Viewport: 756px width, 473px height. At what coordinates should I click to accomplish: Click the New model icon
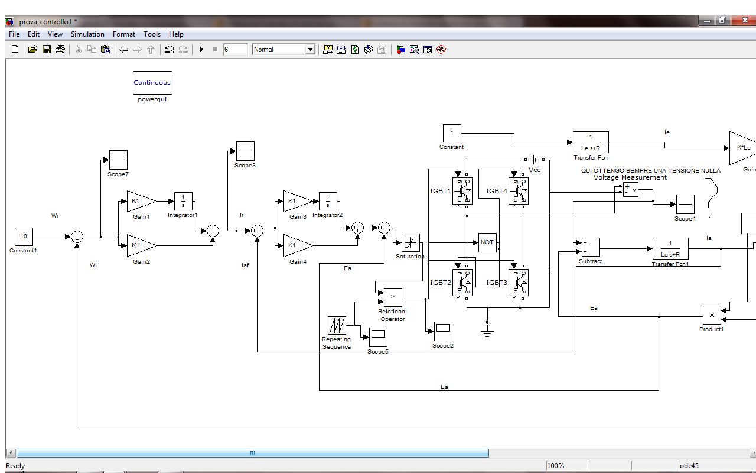[x=15, y=50]
